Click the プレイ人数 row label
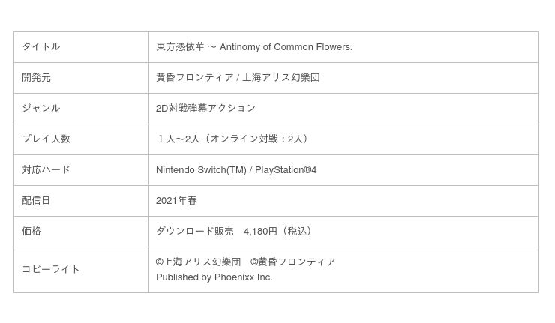The width and height of the screenshot is (555, 323). (x=46, y=139)
